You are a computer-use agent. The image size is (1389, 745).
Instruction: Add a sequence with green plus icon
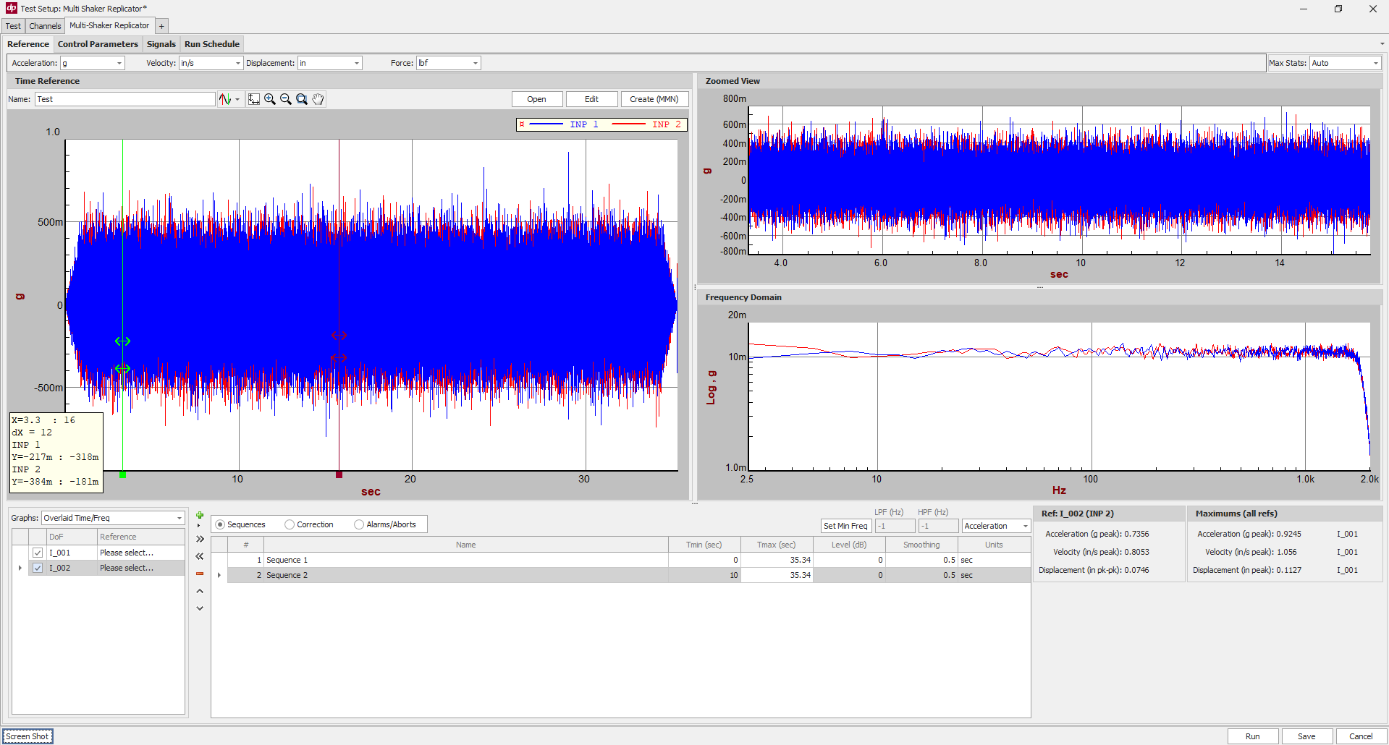pos(200,516)
